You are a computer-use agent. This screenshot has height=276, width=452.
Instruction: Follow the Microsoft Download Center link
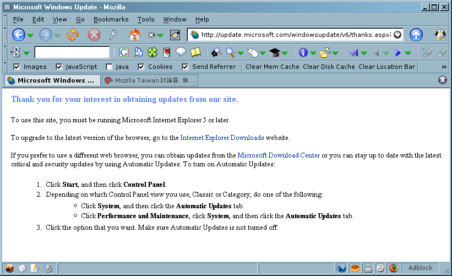(x=279, y=155)
